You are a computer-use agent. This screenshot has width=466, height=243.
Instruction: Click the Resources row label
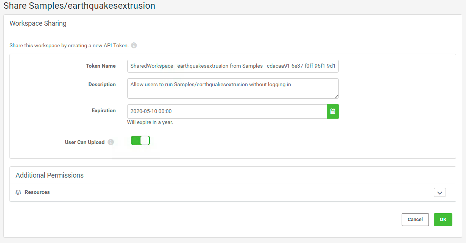click(x=37, y=192)
